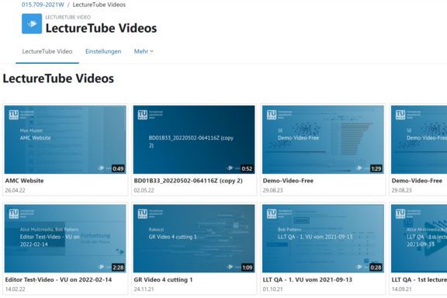The image size is (447, 298).
Task: Open the GR Video 4 cutting 1 thumbnail
Action: tap(194, 238)
